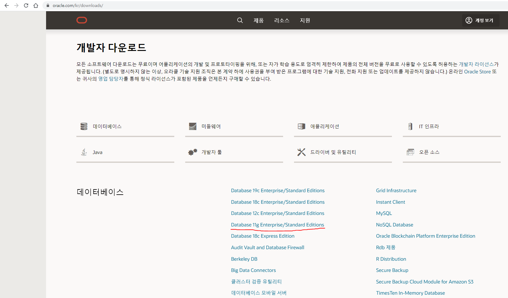
Task: Select the 데이터베이스 category tab
Action: click(125, 127)
